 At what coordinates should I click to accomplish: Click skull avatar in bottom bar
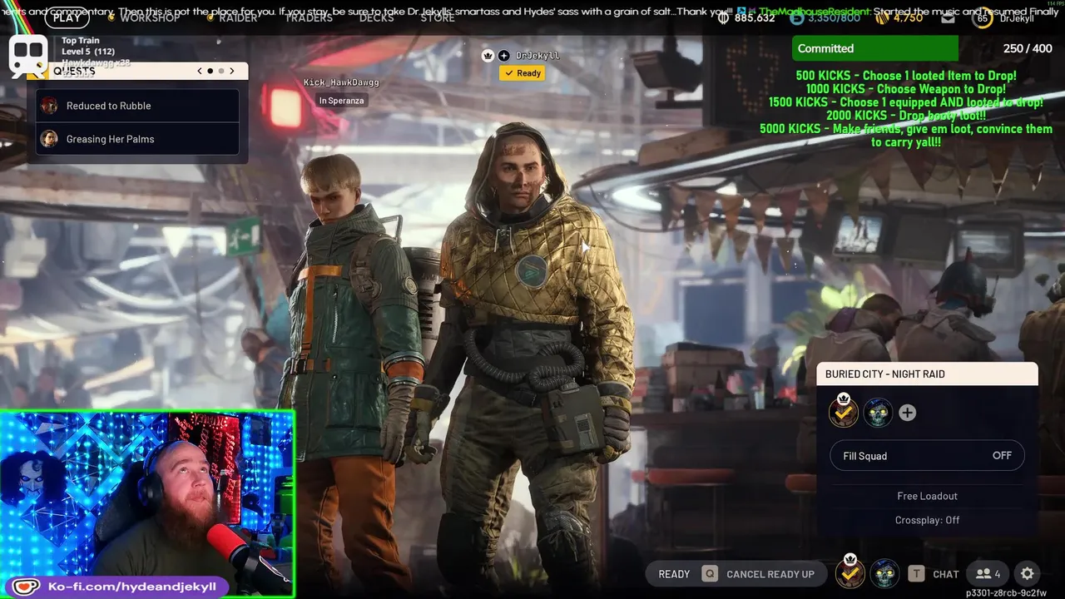(x=884, y=574)
